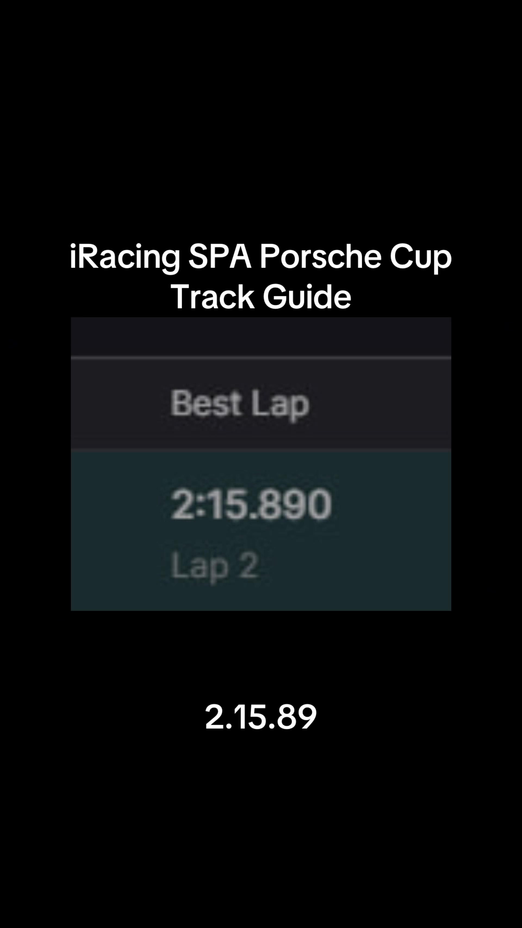Click the word "Guide" in the title
The image size is (522, 928).
tap(307, 297)
